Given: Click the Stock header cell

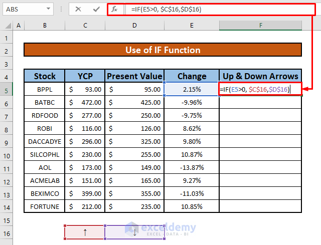Looking at the screenshot, I should 45,76.
